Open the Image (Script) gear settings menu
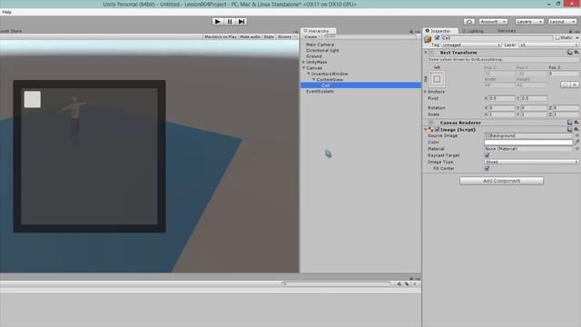This screenshot has height=327, width=581. pyautogui.click(x=576, y=129)
